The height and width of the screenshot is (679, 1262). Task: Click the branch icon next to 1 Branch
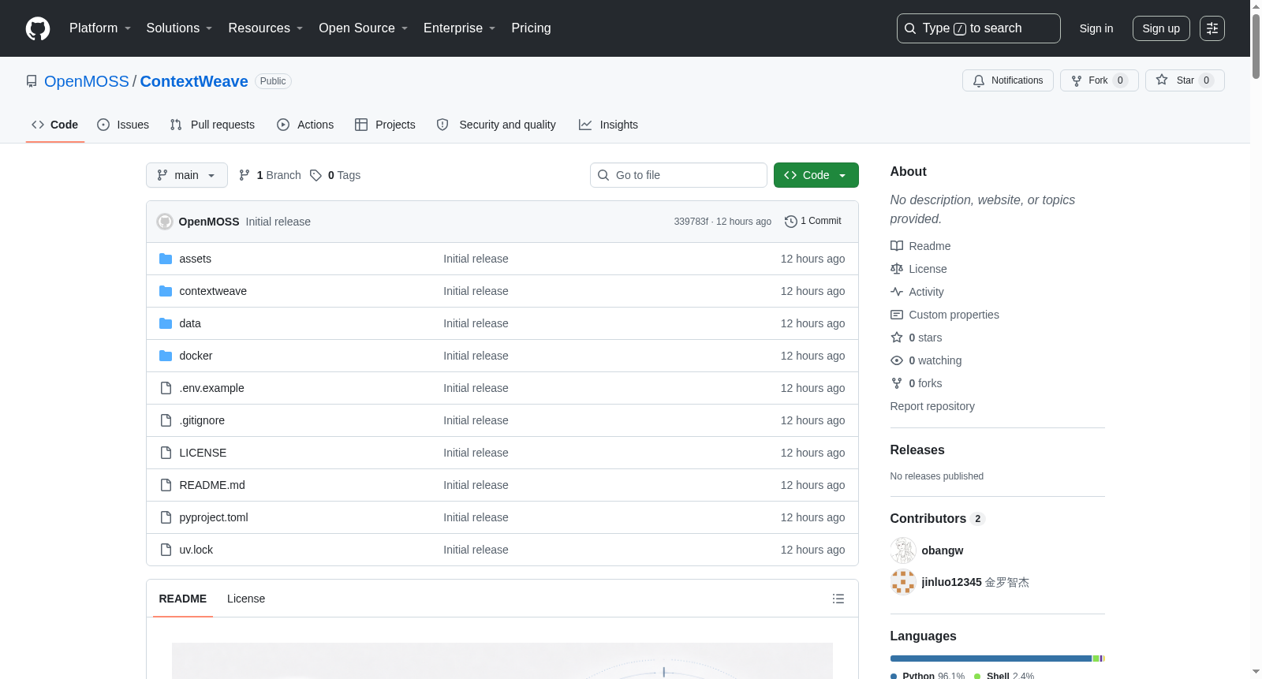tap(245, 175)
